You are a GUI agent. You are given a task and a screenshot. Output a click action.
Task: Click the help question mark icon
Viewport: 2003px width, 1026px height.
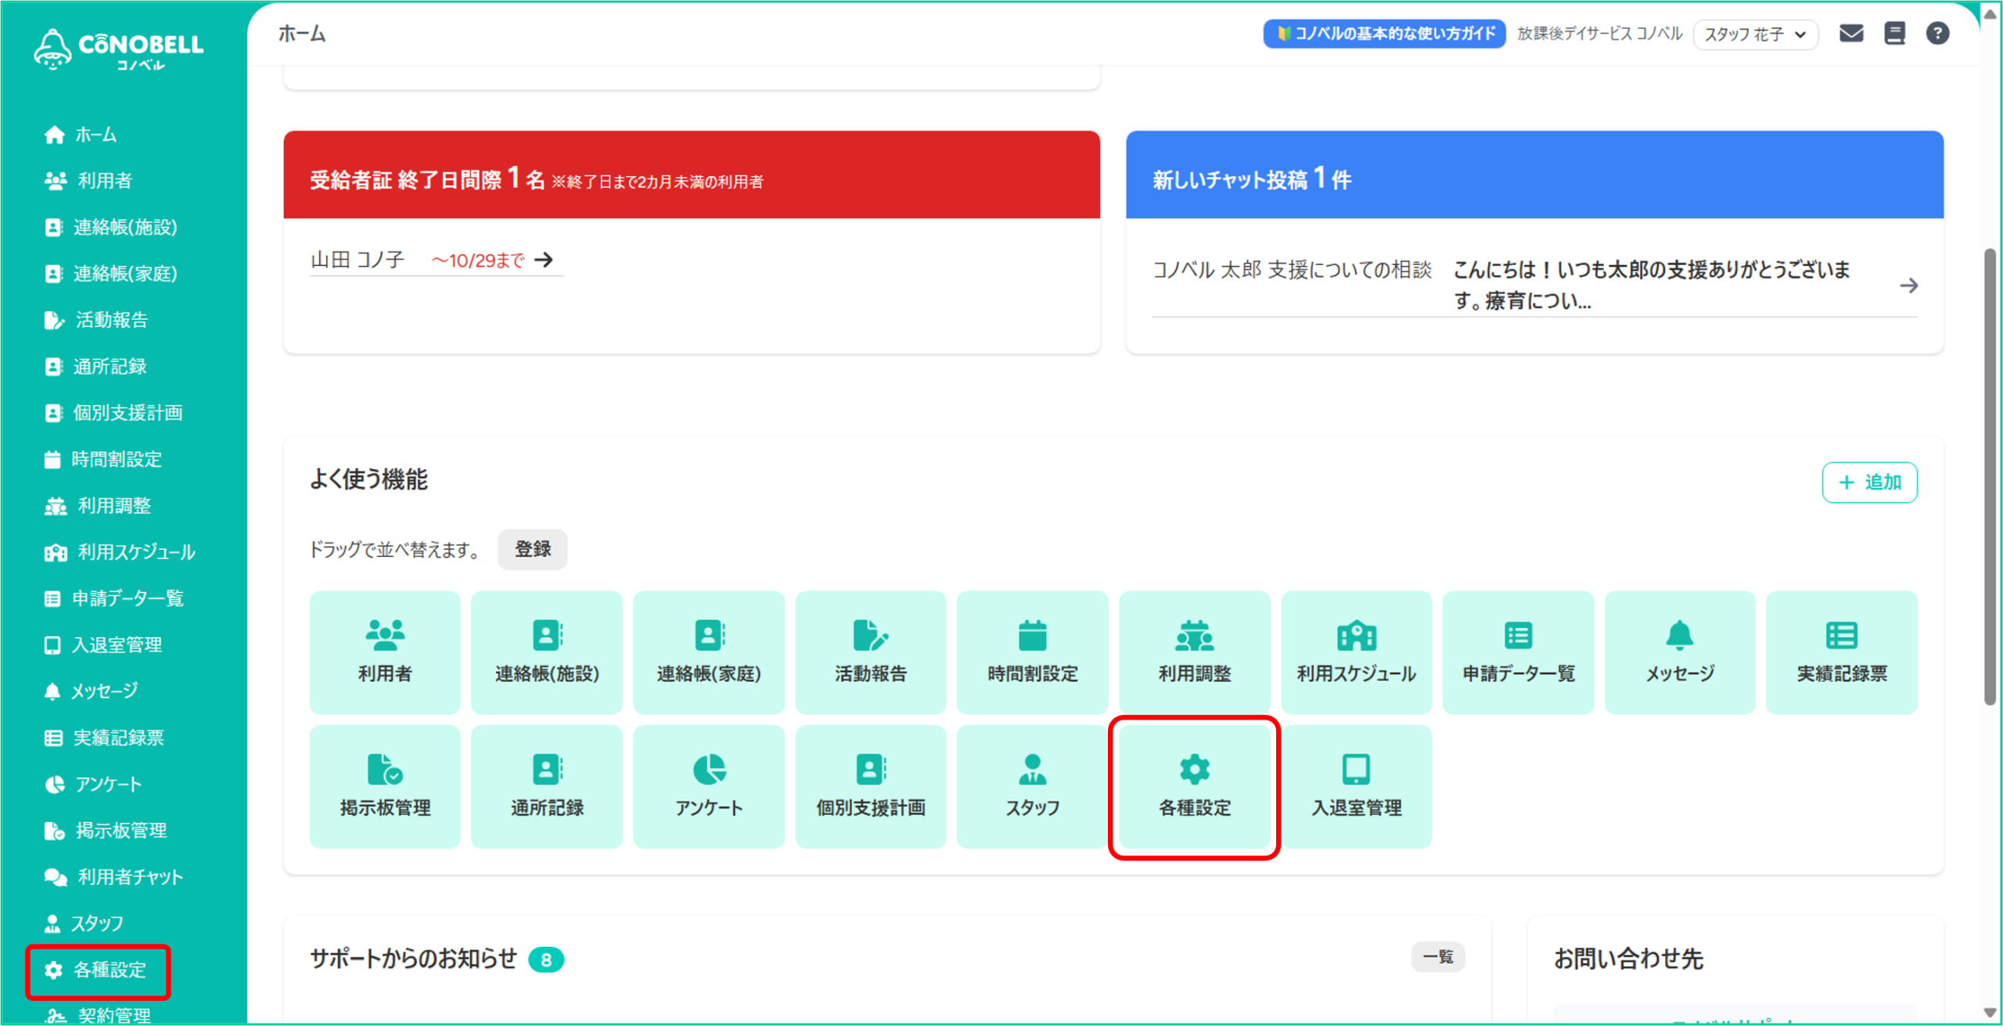1937,34
